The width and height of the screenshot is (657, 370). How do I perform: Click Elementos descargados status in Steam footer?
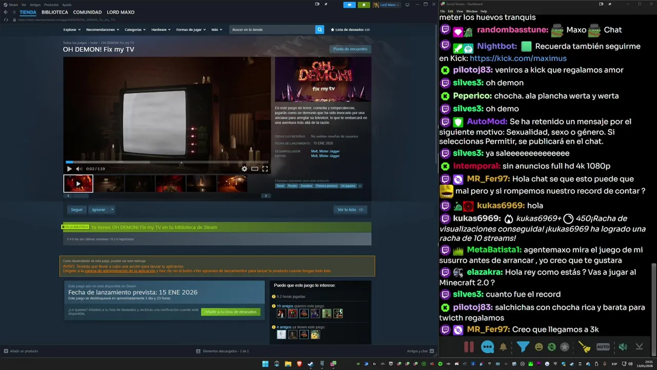pos(222,351)
